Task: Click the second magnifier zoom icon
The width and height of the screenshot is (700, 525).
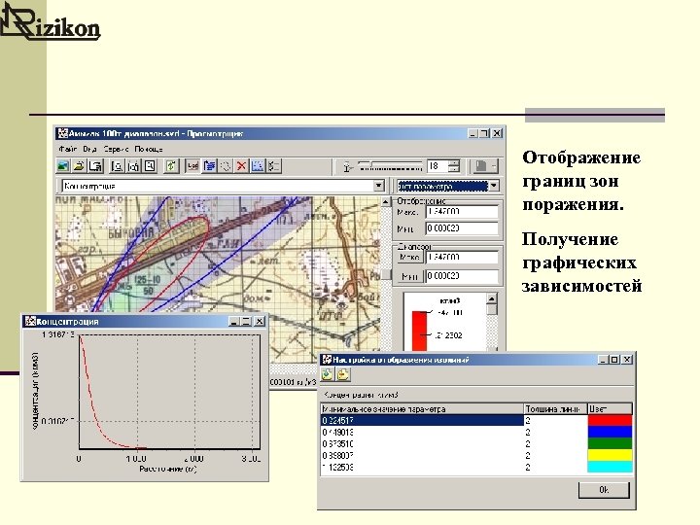Action: (133, 166)
